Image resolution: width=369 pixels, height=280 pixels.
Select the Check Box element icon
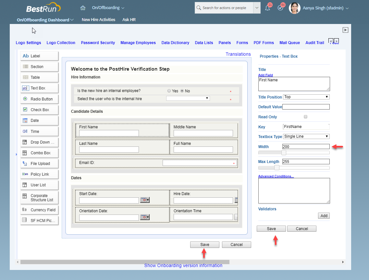25,110
